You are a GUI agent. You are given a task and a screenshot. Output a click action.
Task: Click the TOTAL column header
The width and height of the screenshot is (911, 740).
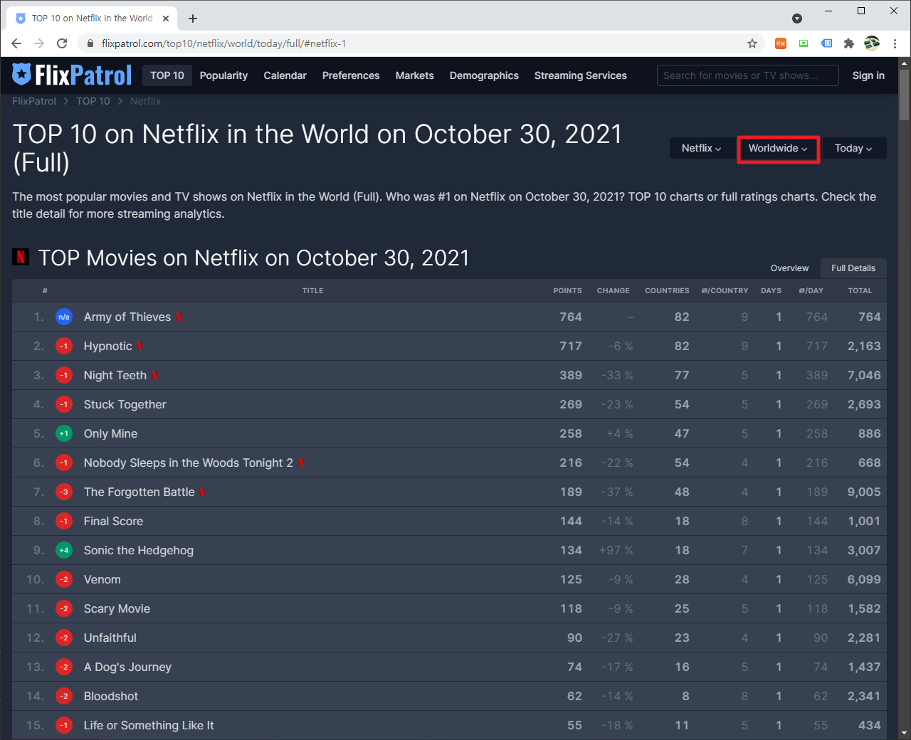[x=860, y=290]
